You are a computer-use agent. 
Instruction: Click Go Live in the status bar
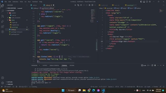point(140,87)
